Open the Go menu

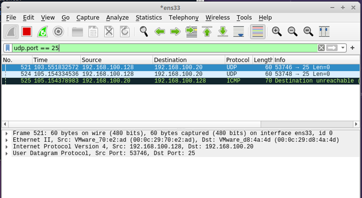coord(65,18)
